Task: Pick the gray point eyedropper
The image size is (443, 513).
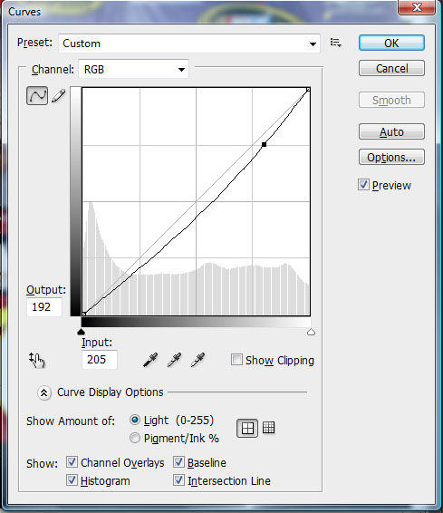Action: click(174, 360)
